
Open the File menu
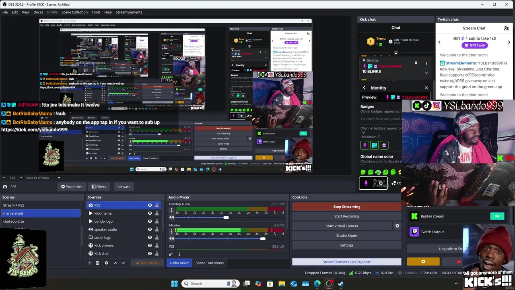point(5,12)
